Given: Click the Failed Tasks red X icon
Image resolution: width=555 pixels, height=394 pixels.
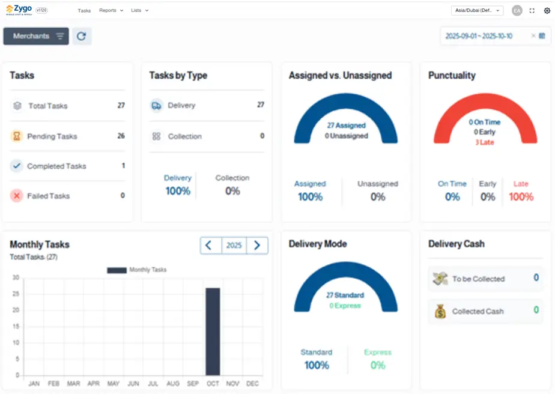Looking at the screenshot, I should (x=17, y=196).
